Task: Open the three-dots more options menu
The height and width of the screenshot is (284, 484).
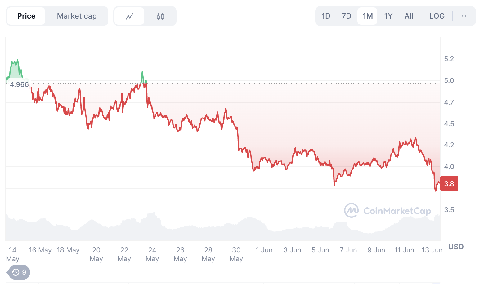Action: [465, 16]
